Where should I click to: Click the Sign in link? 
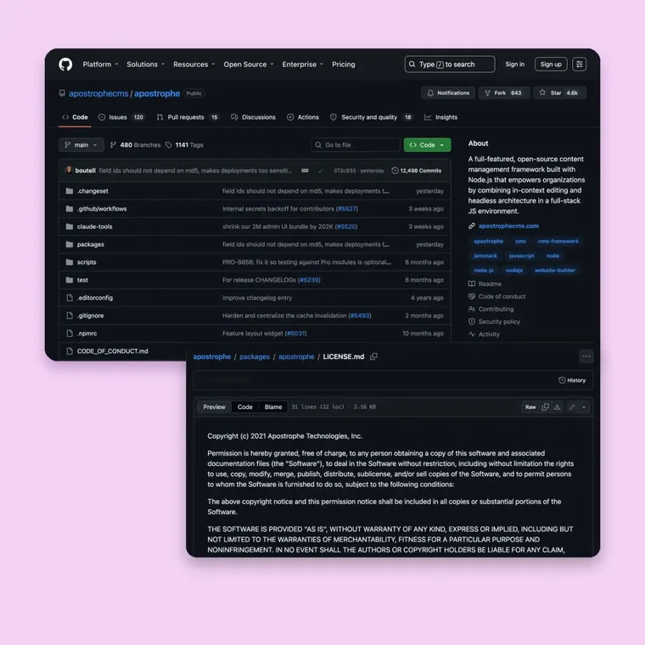coord(514,64)
